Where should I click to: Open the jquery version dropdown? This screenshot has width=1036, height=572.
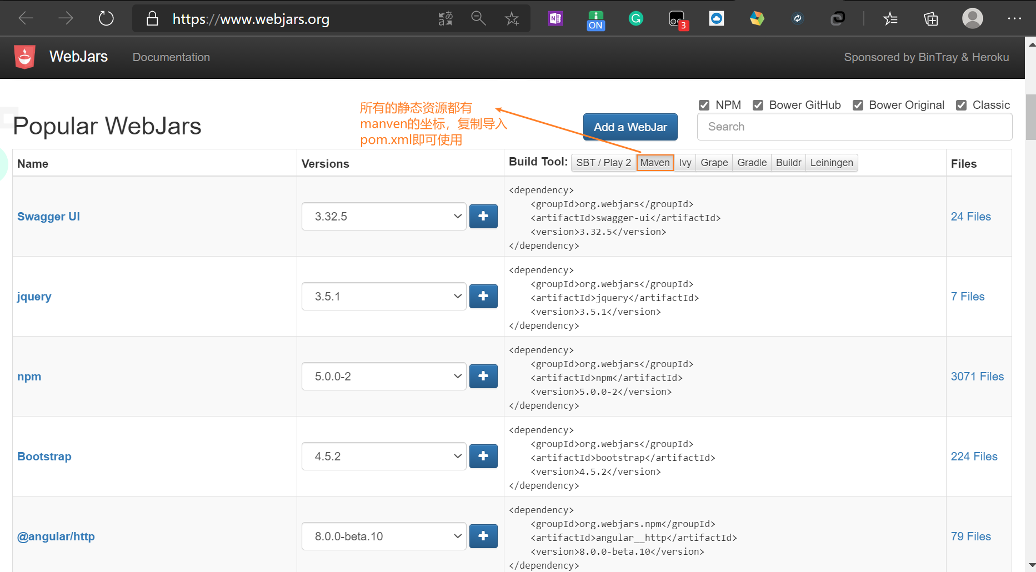coord(384,296)
